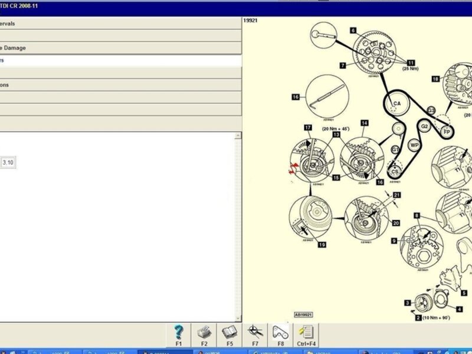Select the row ending in 'ervals'
This screenshot has width=472, height=354.
[118, 24]
